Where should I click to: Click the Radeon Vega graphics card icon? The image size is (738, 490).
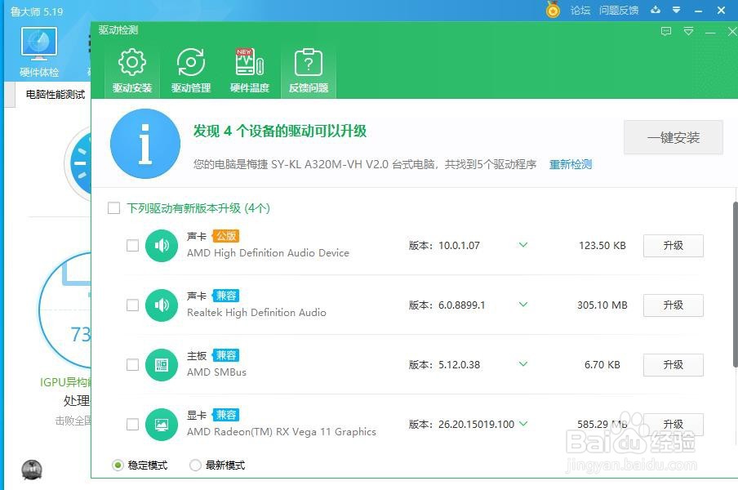[162, 425]
